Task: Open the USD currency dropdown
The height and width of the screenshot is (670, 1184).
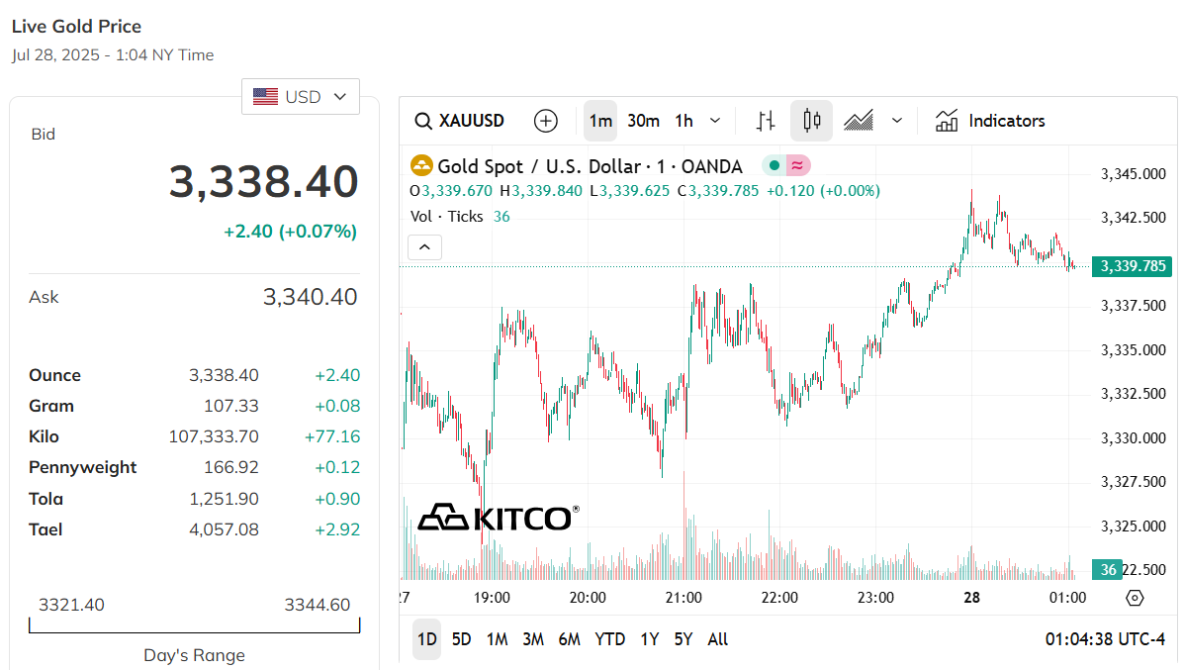Action: pyautogui.click(x=301, y=97)
